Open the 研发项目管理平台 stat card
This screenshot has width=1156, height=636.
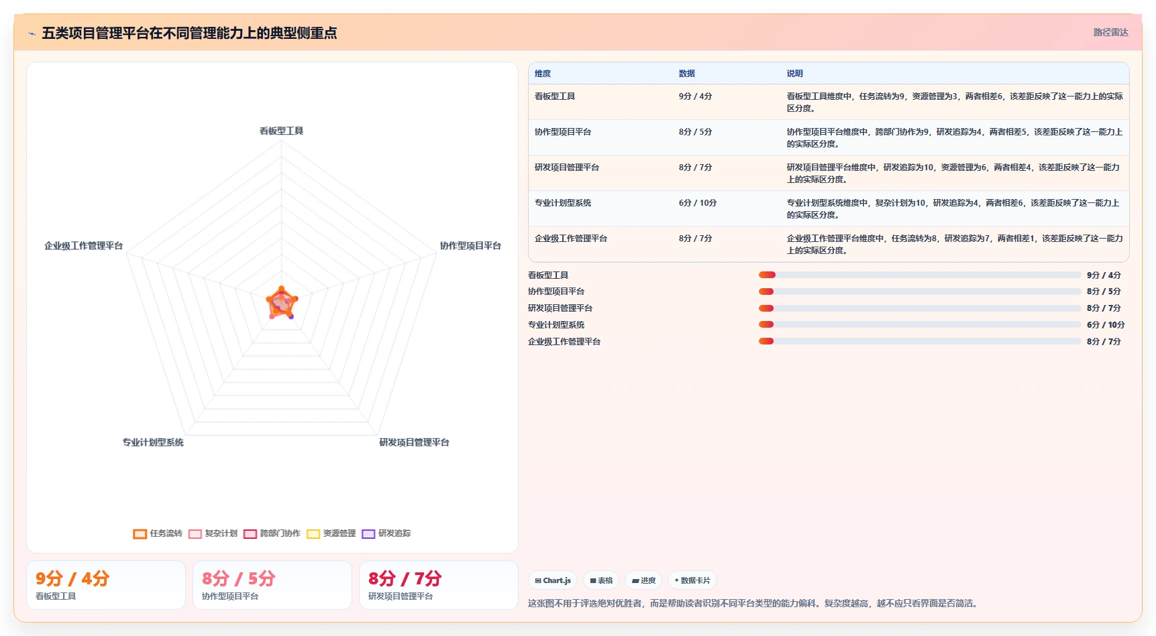click(x=439, y=585)
